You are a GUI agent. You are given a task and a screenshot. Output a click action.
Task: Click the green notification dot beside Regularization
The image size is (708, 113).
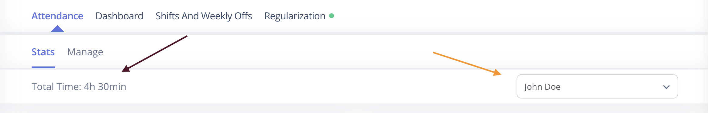tap(332, 16)
